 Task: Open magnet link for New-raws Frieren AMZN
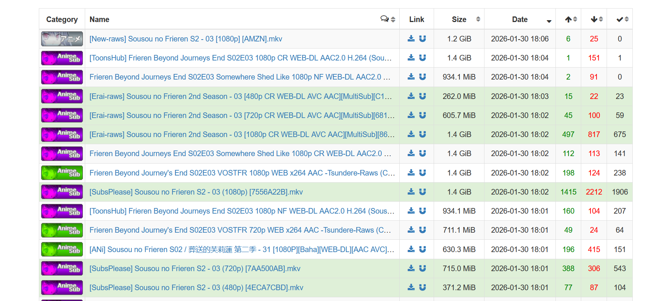click(x=422, y=38)
